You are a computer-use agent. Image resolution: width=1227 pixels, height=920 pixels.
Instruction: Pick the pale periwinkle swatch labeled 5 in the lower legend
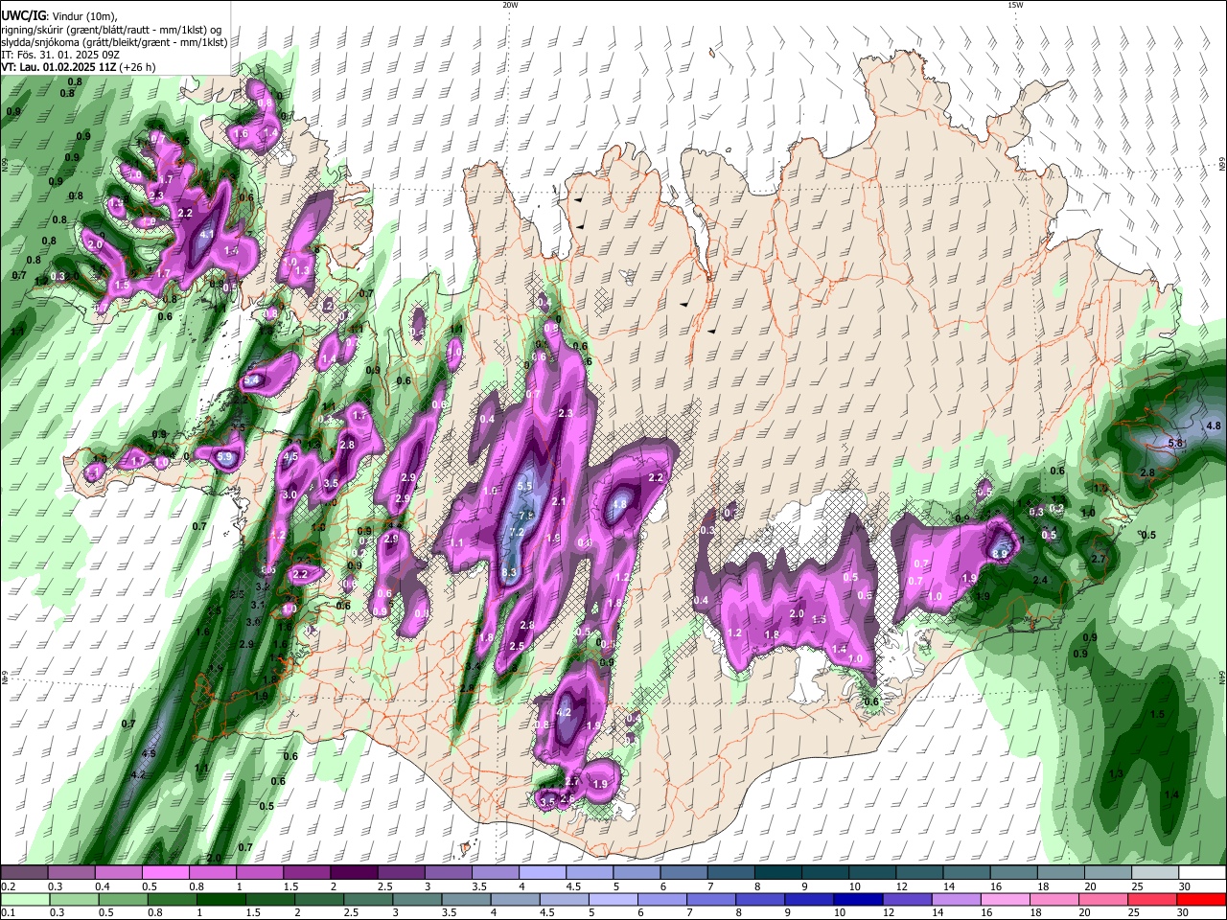613,900
